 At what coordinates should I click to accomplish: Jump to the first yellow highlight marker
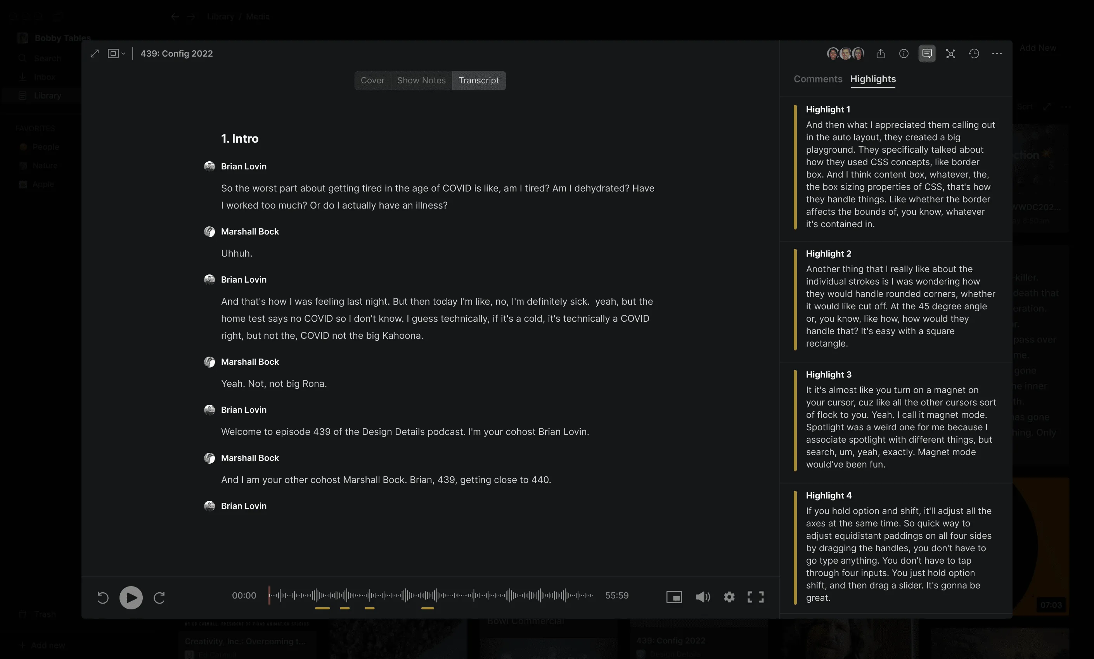pyautogui.click(x=322, y=608)
